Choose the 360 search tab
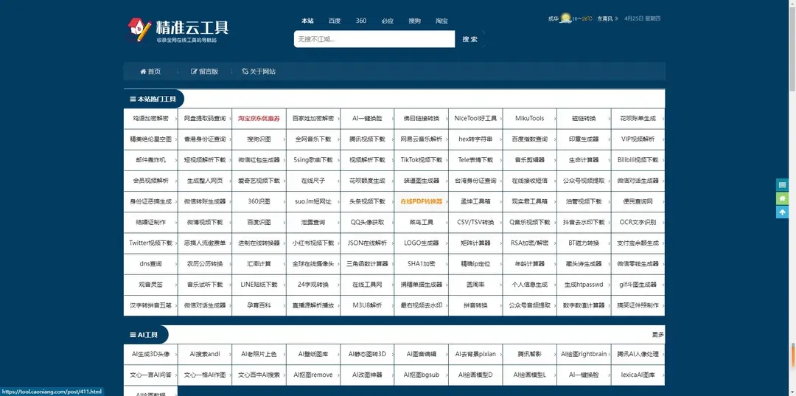 coord(361,21)
